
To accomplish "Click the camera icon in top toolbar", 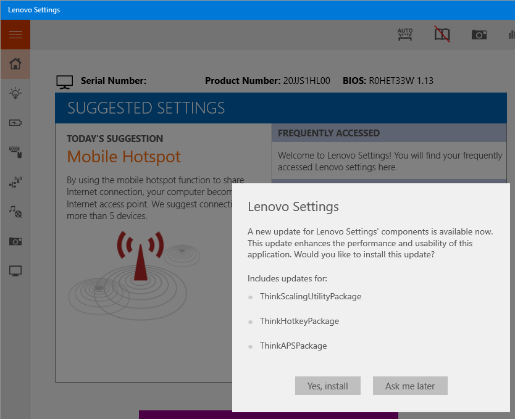I will [x=479, y=35].
